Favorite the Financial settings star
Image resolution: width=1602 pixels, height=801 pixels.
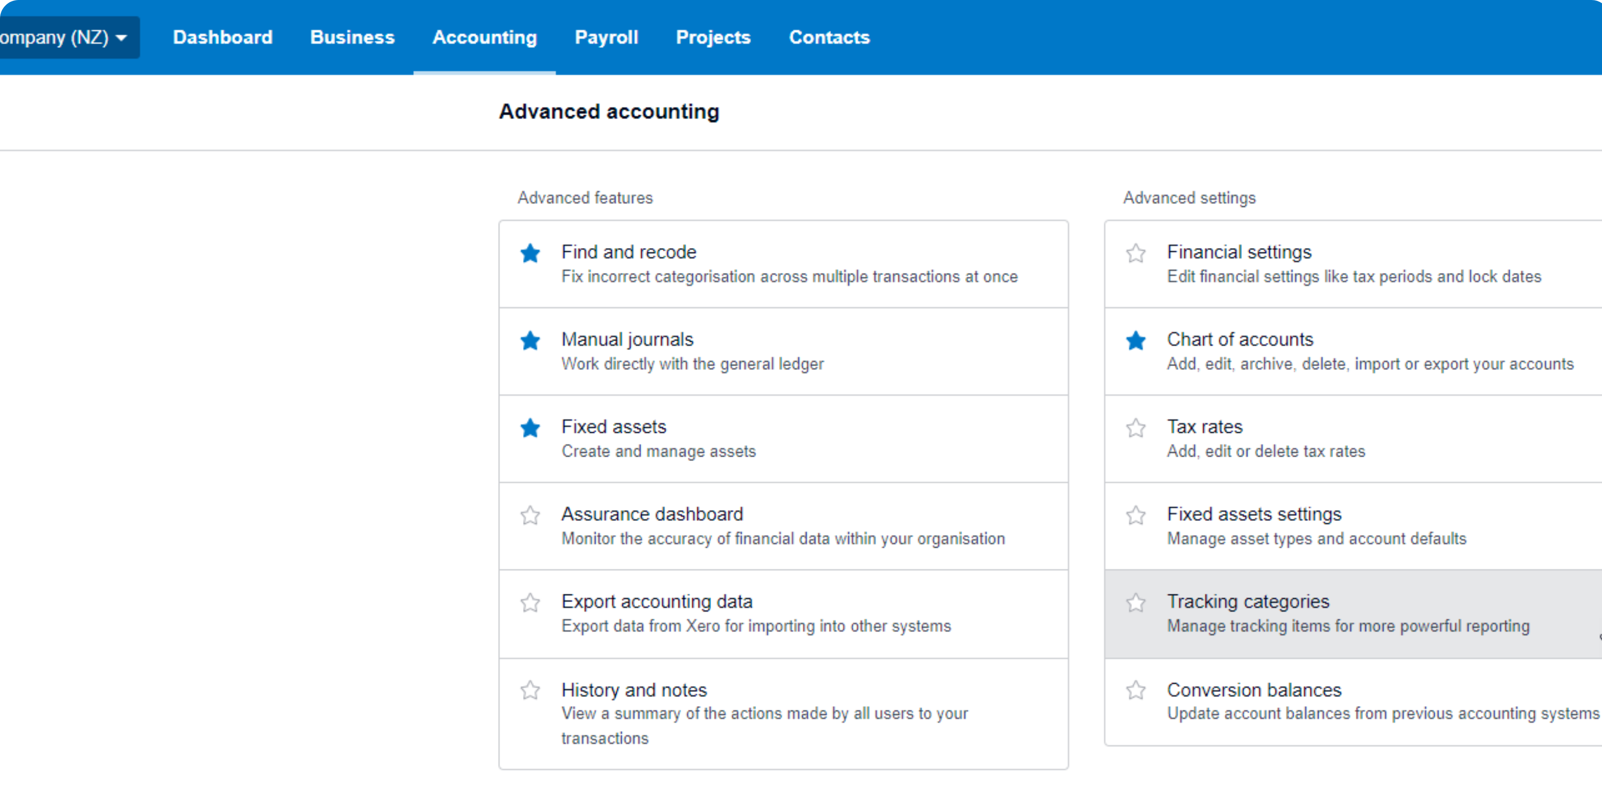[1135, 253]
